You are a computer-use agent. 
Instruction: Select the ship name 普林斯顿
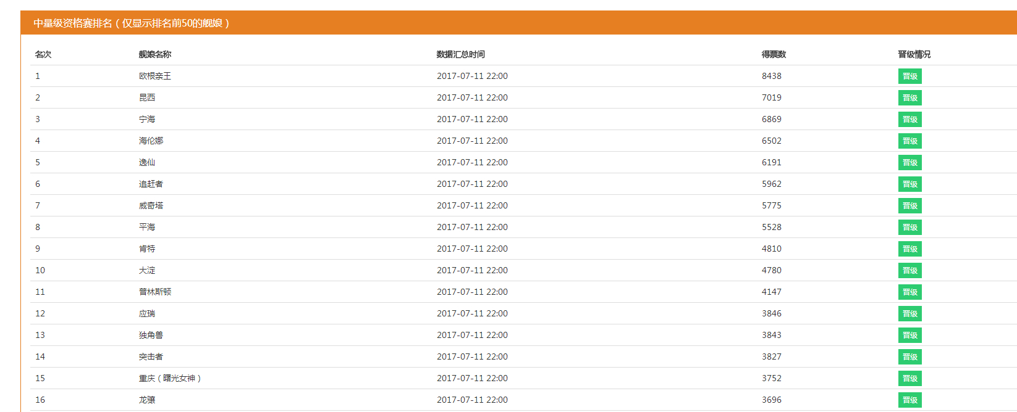(155, 292)
